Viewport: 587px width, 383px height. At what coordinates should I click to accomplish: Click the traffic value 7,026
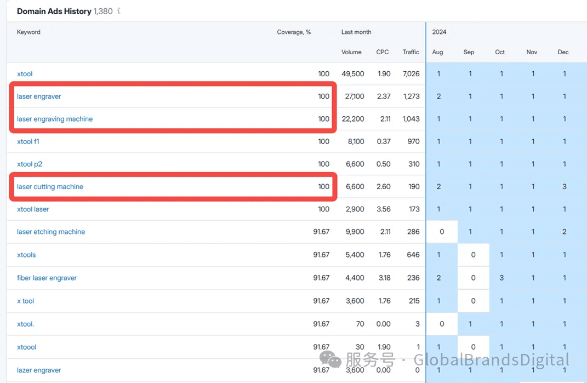click(411, 74)
